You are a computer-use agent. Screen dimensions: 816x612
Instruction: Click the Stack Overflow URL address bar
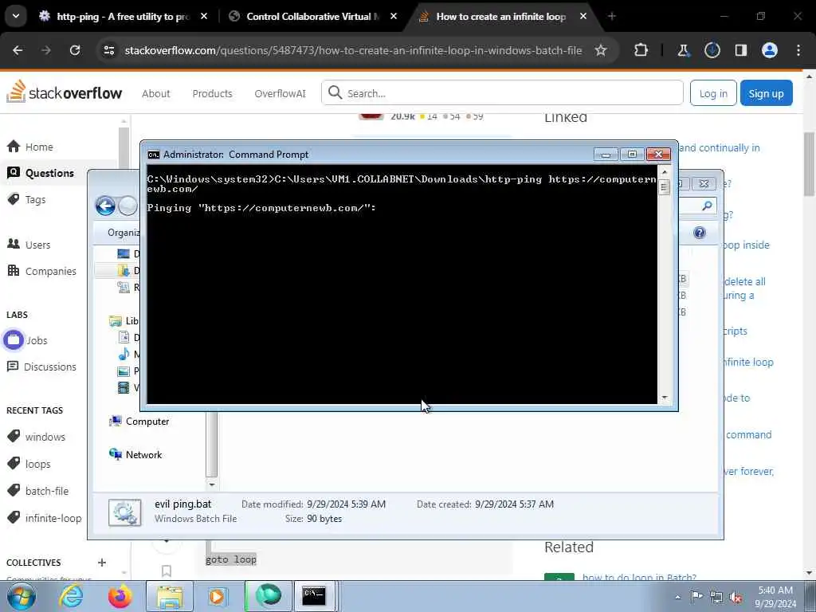[353, 50]
